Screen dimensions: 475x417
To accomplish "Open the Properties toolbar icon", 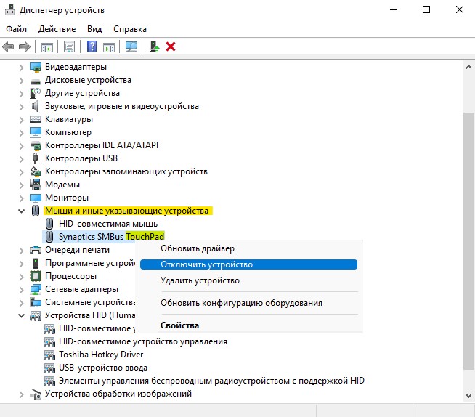I will point(70,46).
